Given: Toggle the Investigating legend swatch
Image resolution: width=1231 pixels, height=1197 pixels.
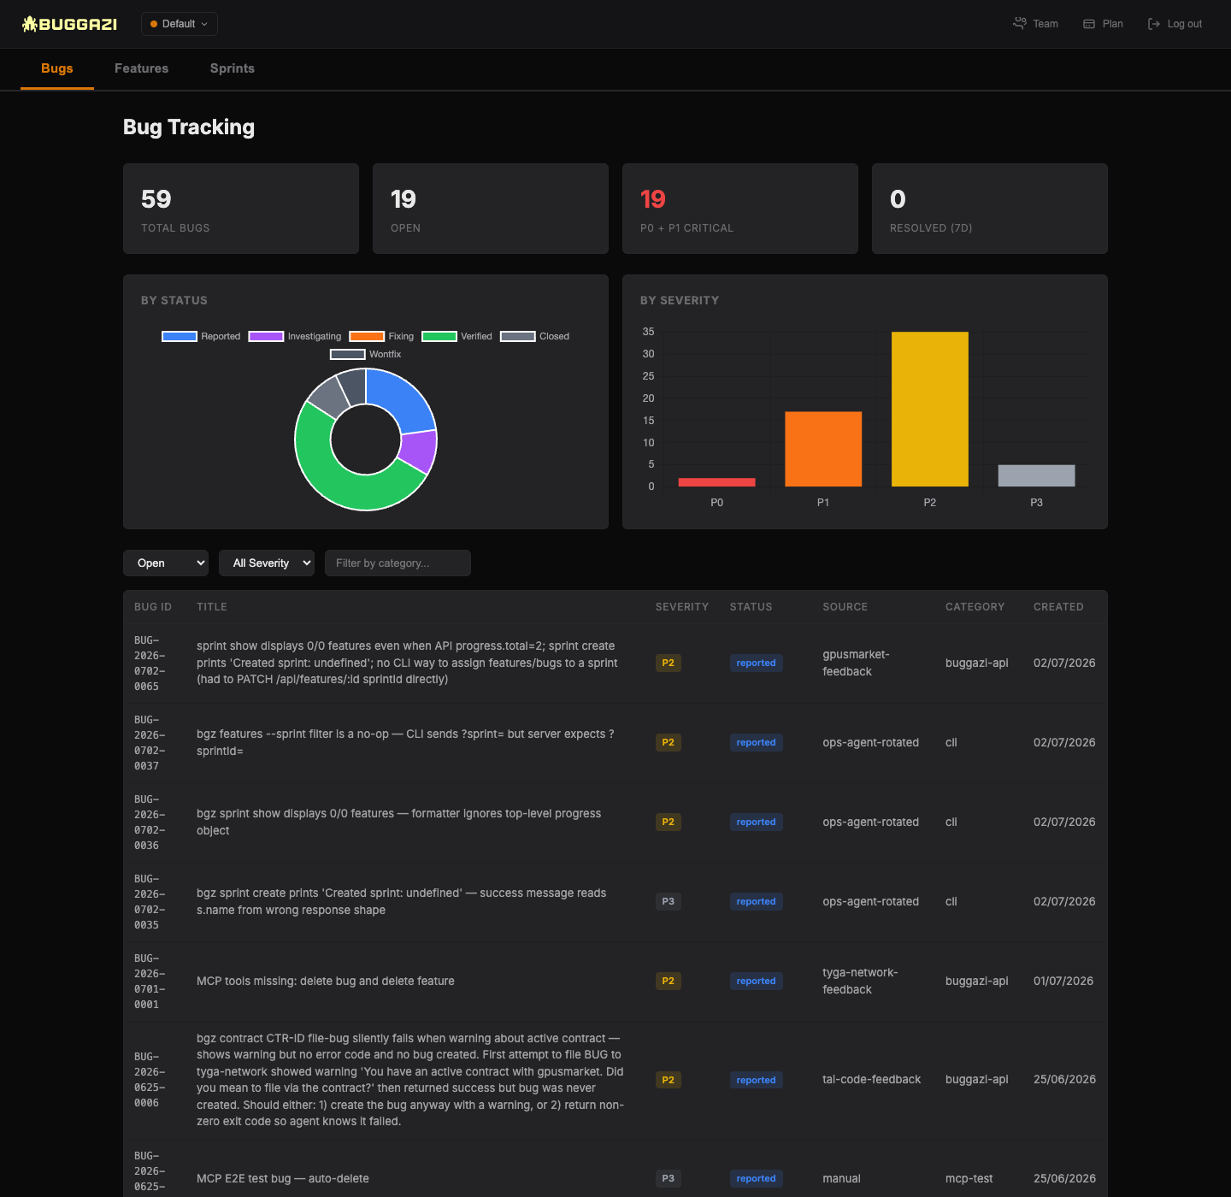Looking at the screenshot, I should [266, 336].
